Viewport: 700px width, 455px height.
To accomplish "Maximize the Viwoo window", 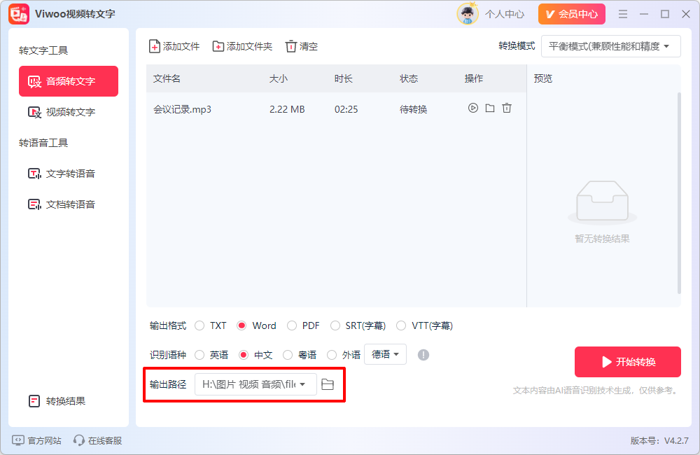I will (x=665, y=14).
